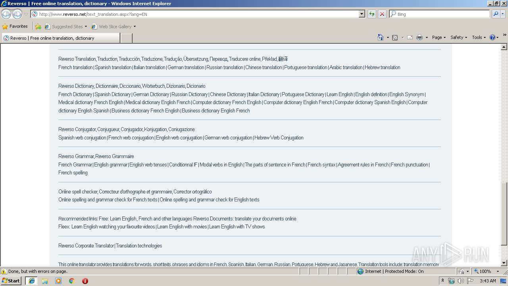Image resolution: width=508 pixels, height=286 pixels.
Task: Click the Refresh page icon
Action: (372, 14)
